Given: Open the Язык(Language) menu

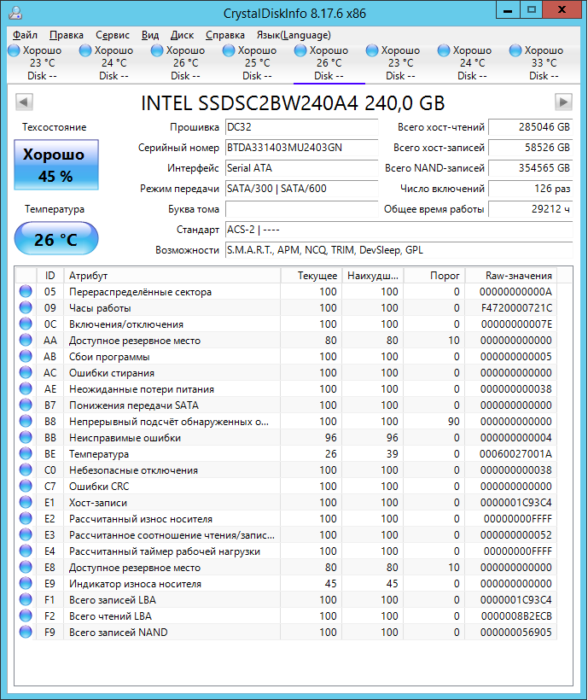Looking at the screenshot, I should pos(294,35).
